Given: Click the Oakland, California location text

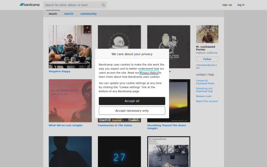Looking at the screenshot, I should point(206,53).
